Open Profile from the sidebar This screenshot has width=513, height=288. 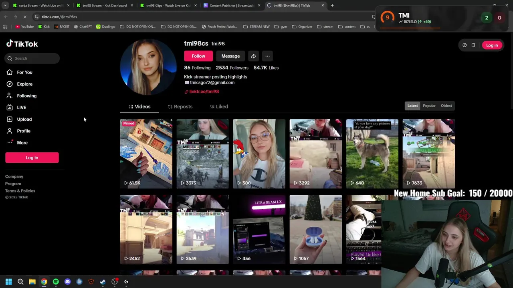point(23,131)
